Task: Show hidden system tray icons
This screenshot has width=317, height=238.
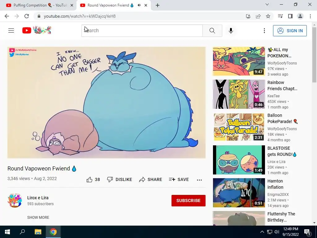Action: (262, 232)
